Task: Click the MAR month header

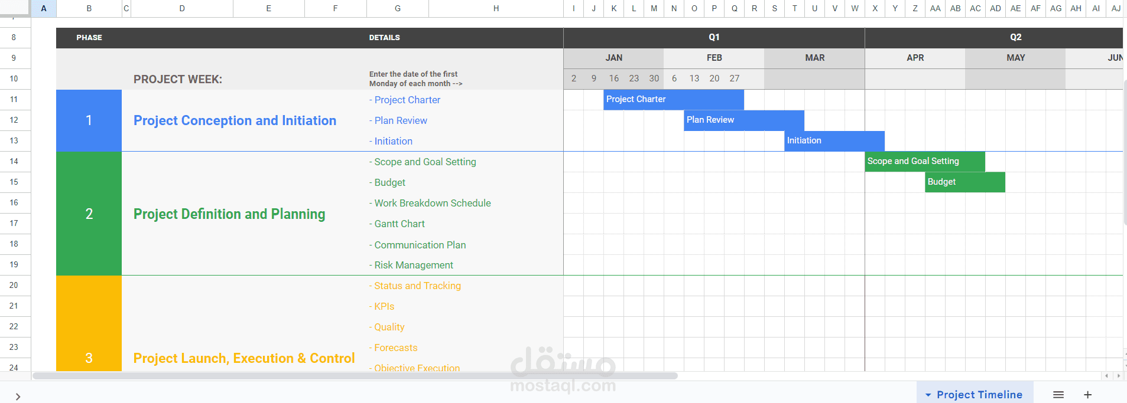Action: pyautogui.click(x=814, y=58)
